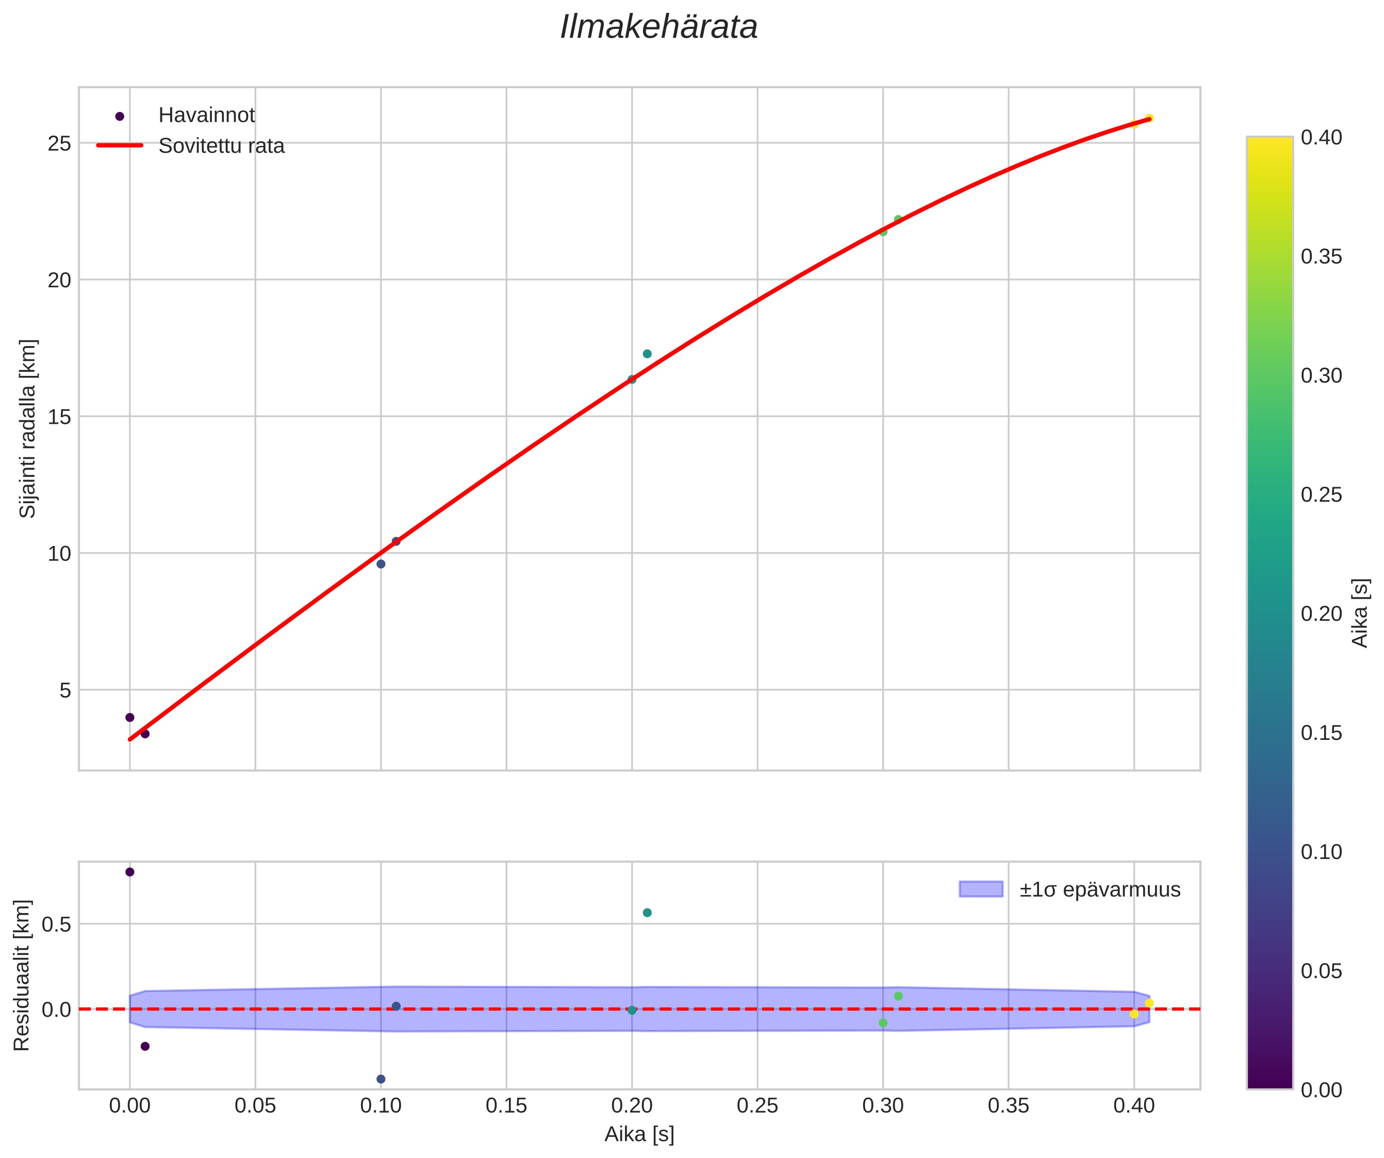Click the Havainnot legend label text
The width and height of the screenshot is (1384, 1158).
click(x=206, y=115)
